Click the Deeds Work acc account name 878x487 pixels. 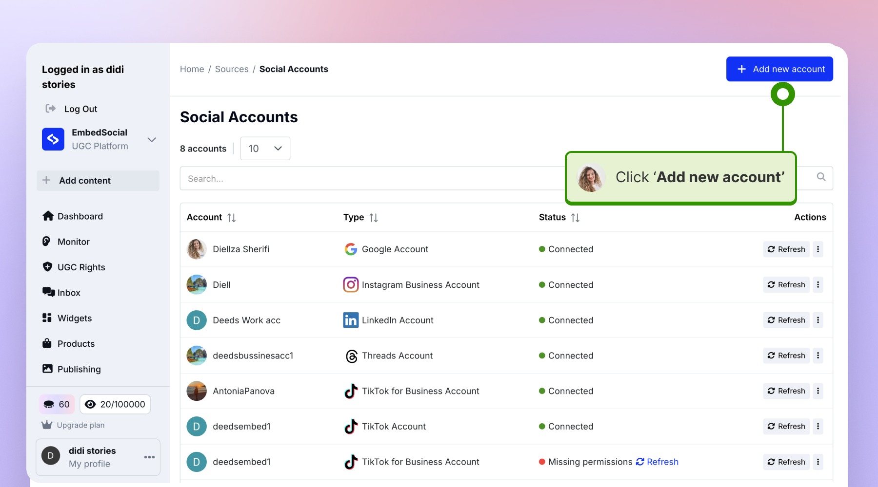246,320
